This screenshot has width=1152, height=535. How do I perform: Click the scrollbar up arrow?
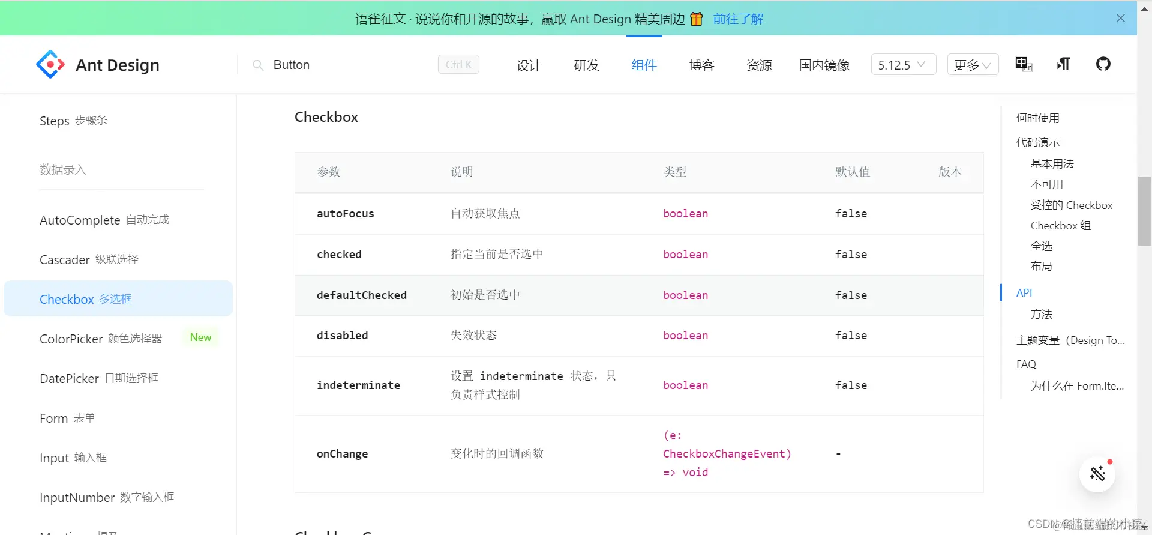point(1144,8)
